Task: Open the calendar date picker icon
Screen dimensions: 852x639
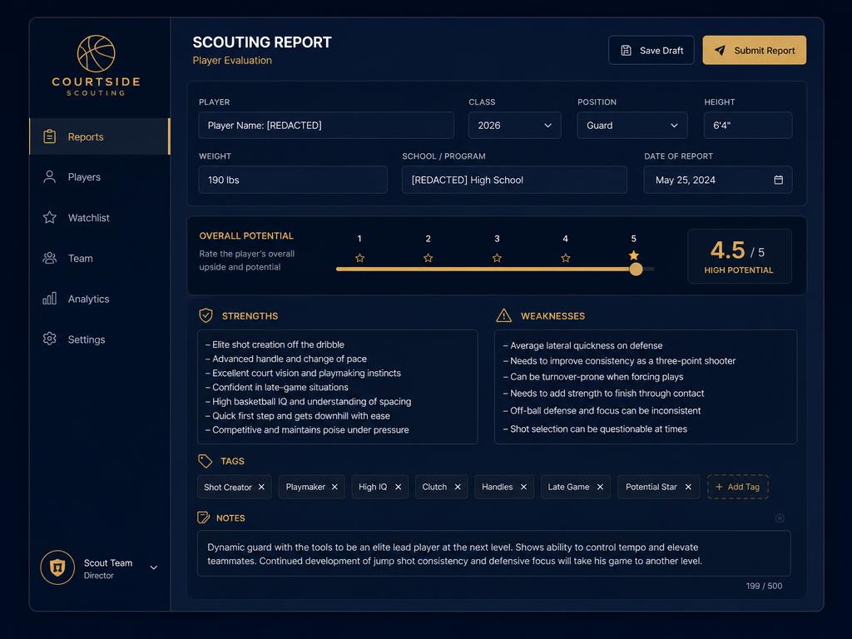Action: (778, 180)
